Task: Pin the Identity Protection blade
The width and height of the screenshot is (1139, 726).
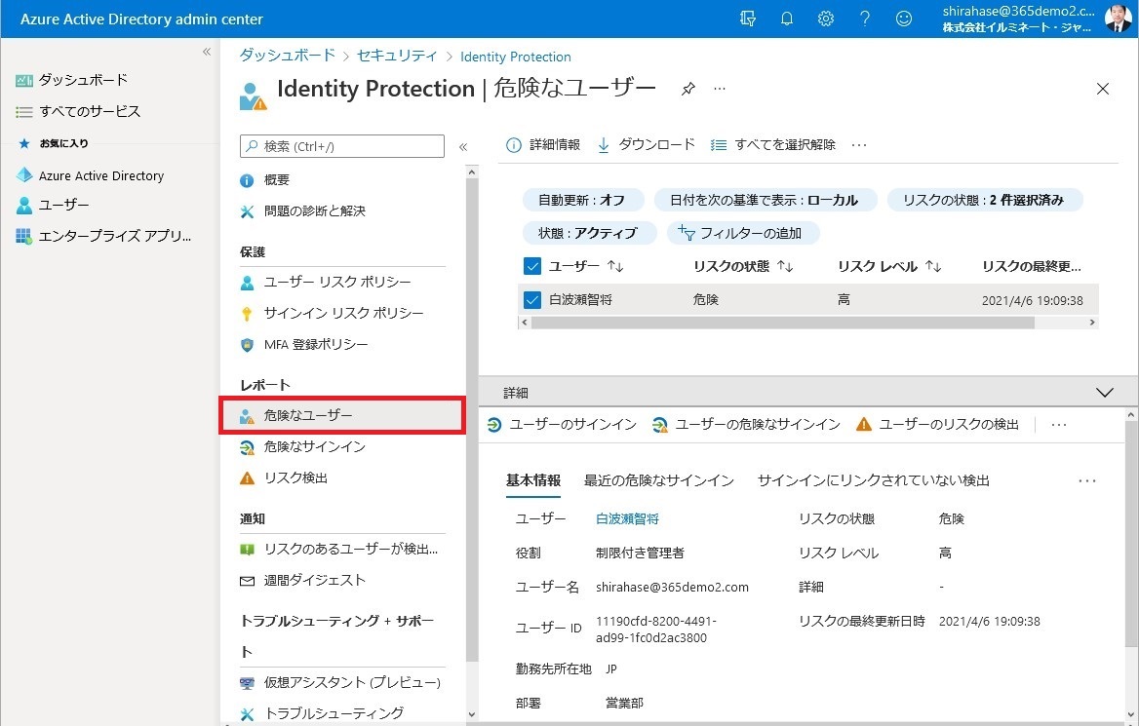Action: click(687, 89)
